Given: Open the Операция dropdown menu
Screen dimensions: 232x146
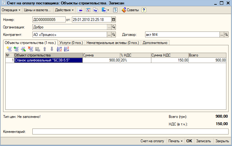Looking at the screenshot, I should 11,10.
